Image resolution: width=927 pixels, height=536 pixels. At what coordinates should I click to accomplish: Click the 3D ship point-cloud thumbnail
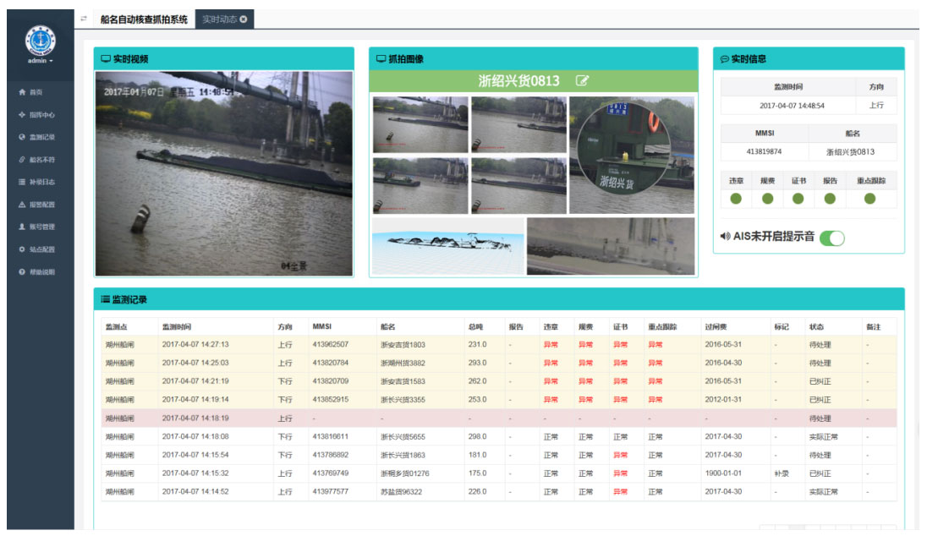point(447,246)
